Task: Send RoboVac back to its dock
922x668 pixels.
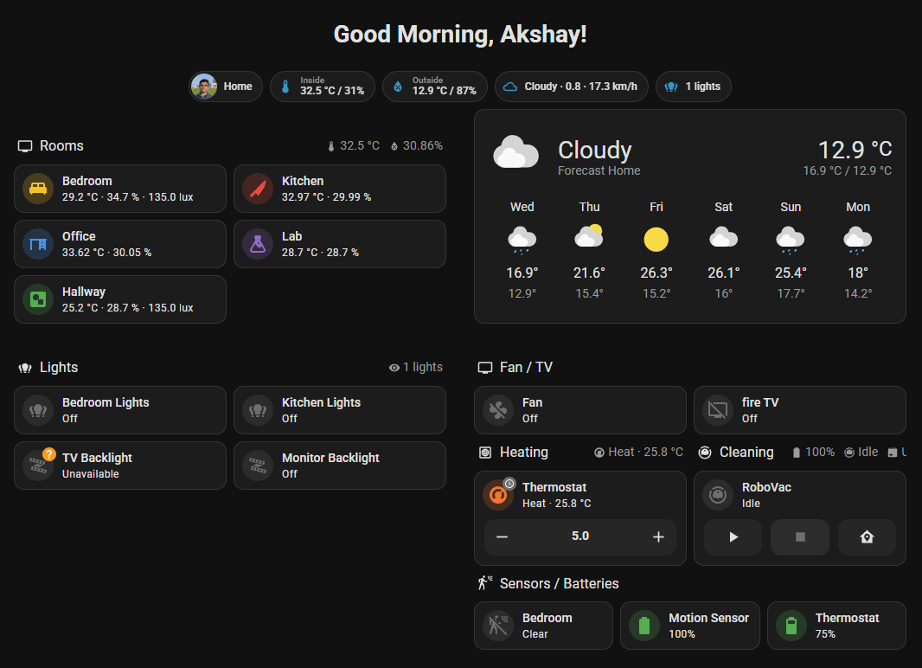Action: point(867,536)
